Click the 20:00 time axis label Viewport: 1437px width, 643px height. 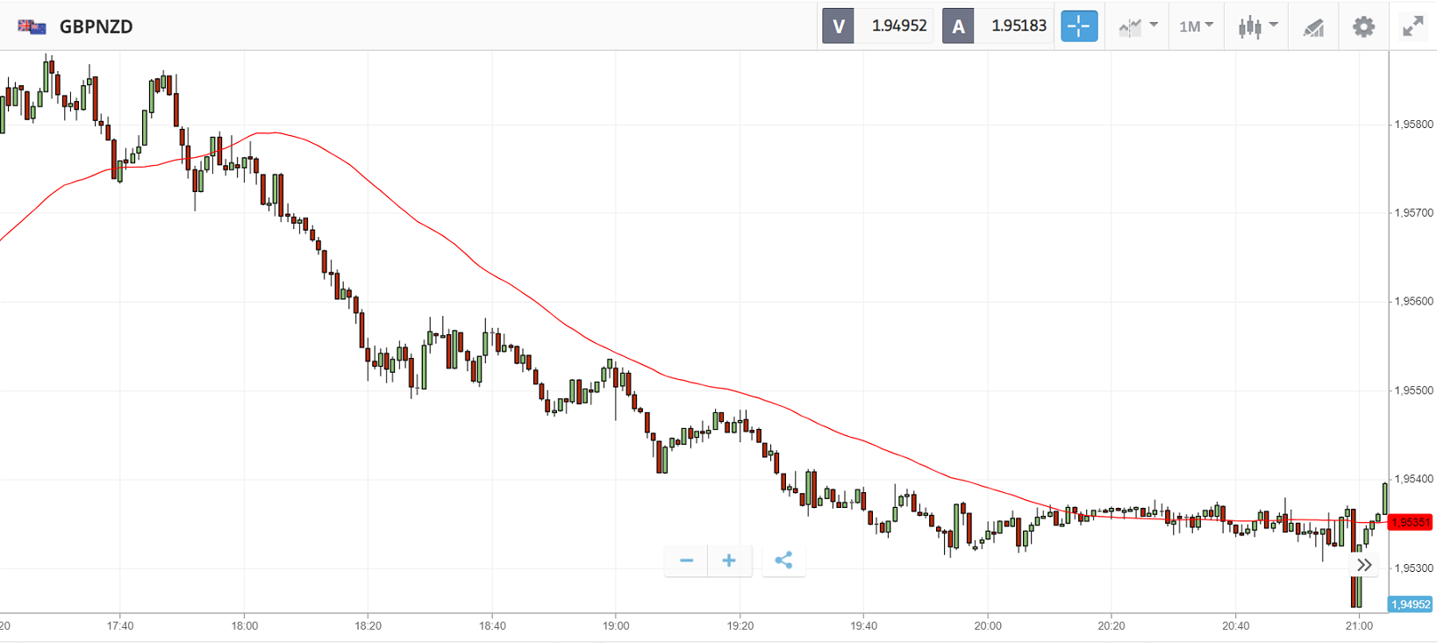pos(988,625)
